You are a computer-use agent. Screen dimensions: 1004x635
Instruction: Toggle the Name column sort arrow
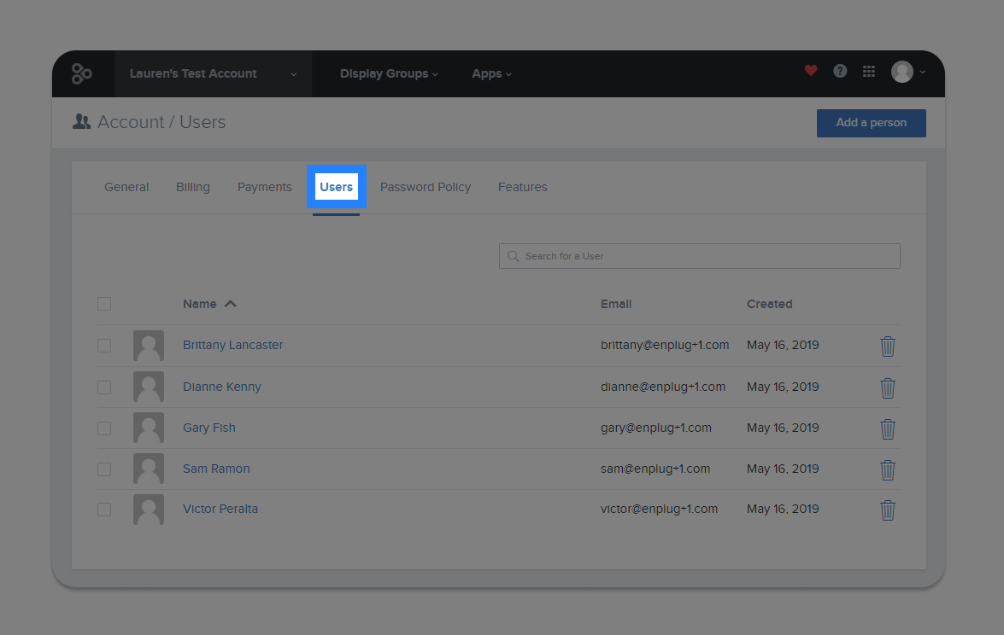[231, 303]
